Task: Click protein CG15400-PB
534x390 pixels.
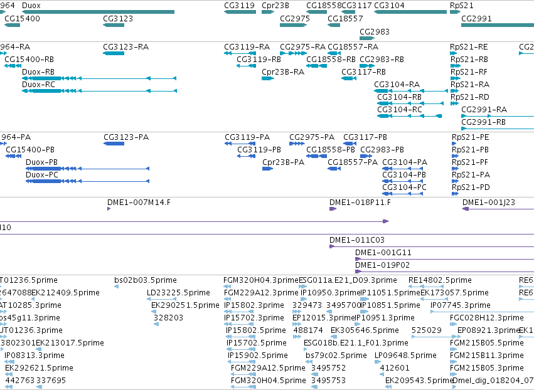Action: pos(30,150)
